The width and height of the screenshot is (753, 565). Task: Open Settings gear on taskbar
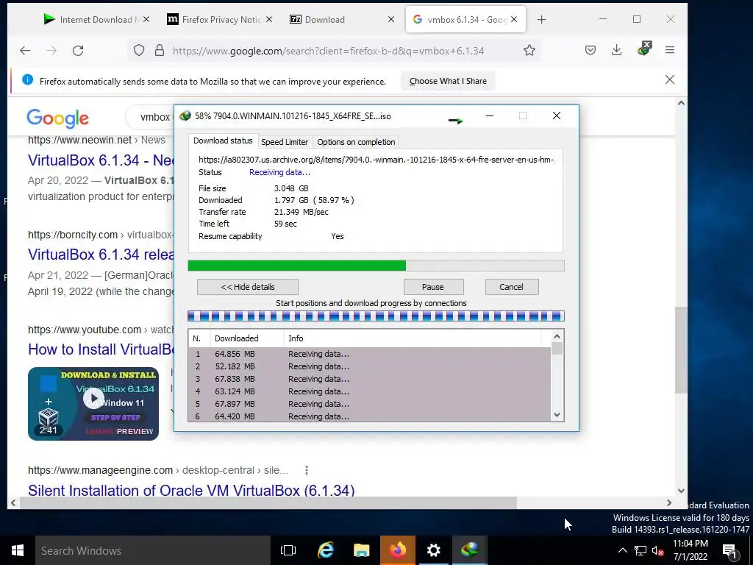click(x=433, y=550)
